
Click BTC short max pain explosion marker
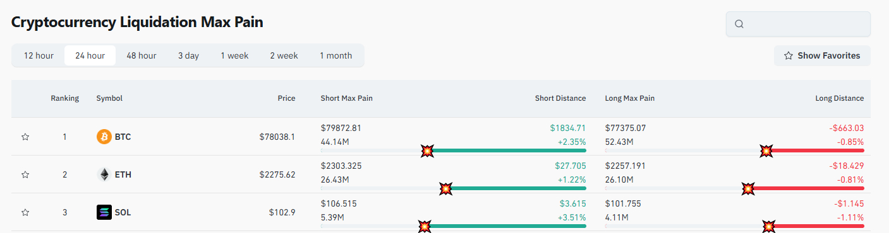[428, 151]
